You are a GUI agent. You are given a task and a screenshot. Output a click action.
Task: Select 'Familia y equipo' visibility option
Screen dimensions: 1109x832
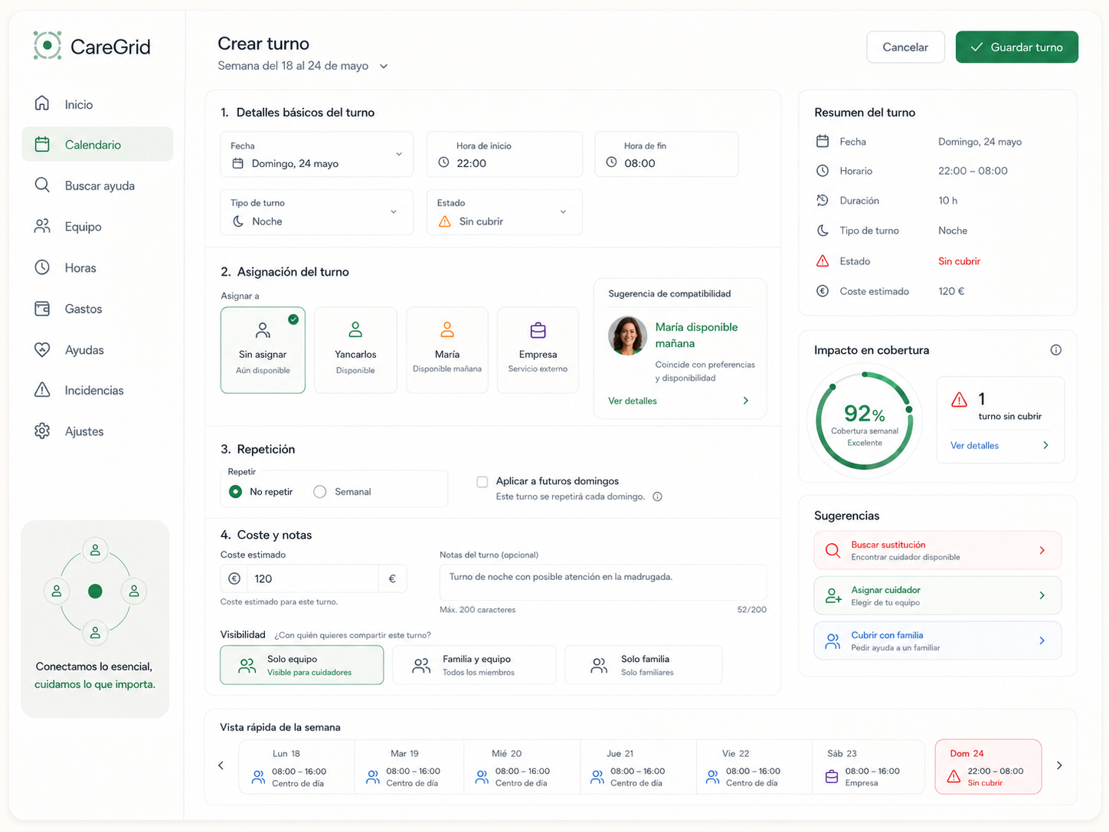(x=474, y=665)
